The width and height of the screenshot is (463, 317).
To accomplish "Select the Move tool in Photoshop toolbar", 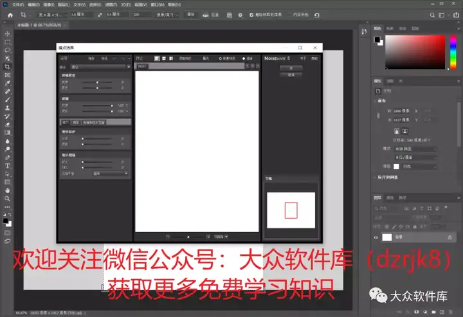I will pyautogui.click(x=7, y=34).
